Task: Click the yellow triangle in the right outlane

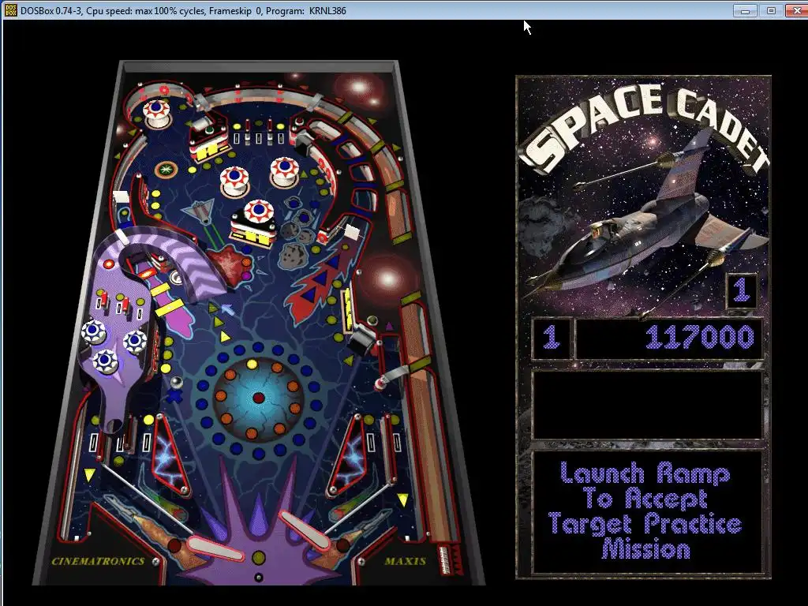Action: 402,499
